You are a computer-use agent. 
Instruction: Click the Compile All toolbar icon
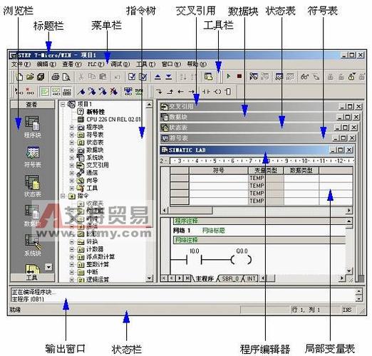tap(143, 77)
